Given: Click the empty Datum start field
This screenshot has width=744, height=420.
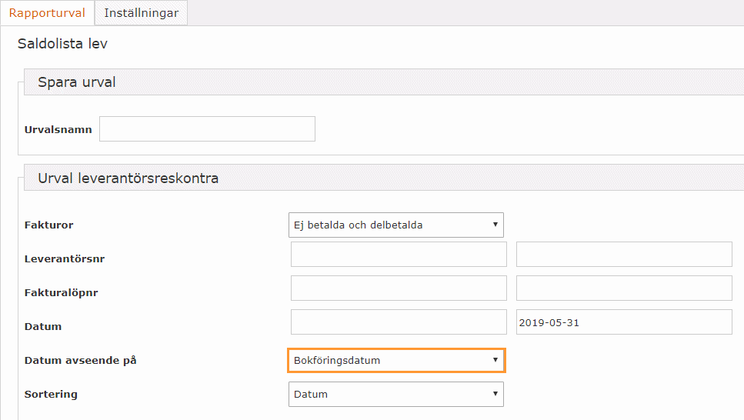Looking at the screenshot, I should pos(399,322).
